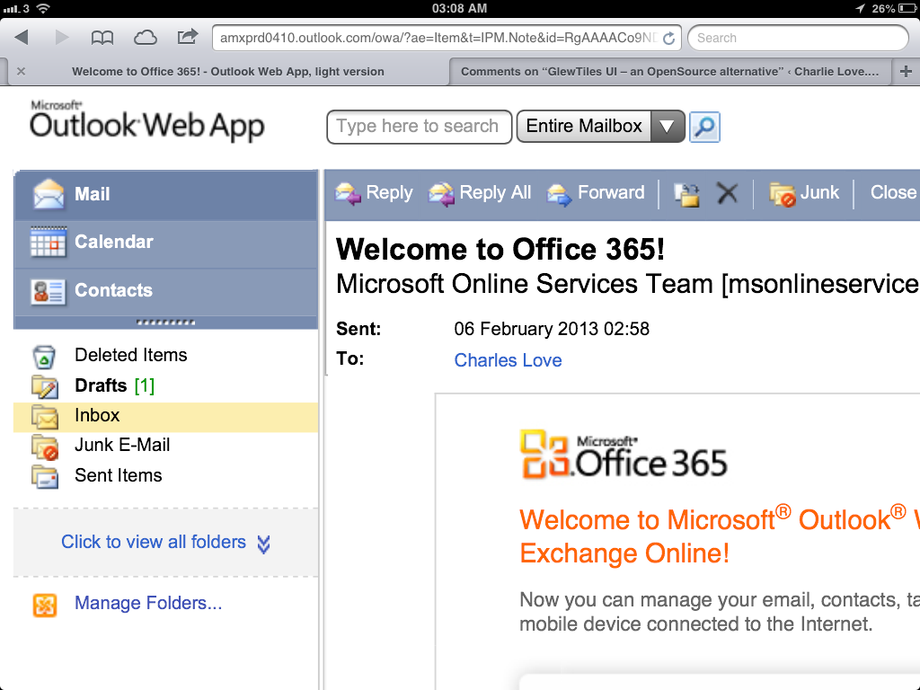
Task: Click the Sent Items folder icon
Action: (45, 476)
